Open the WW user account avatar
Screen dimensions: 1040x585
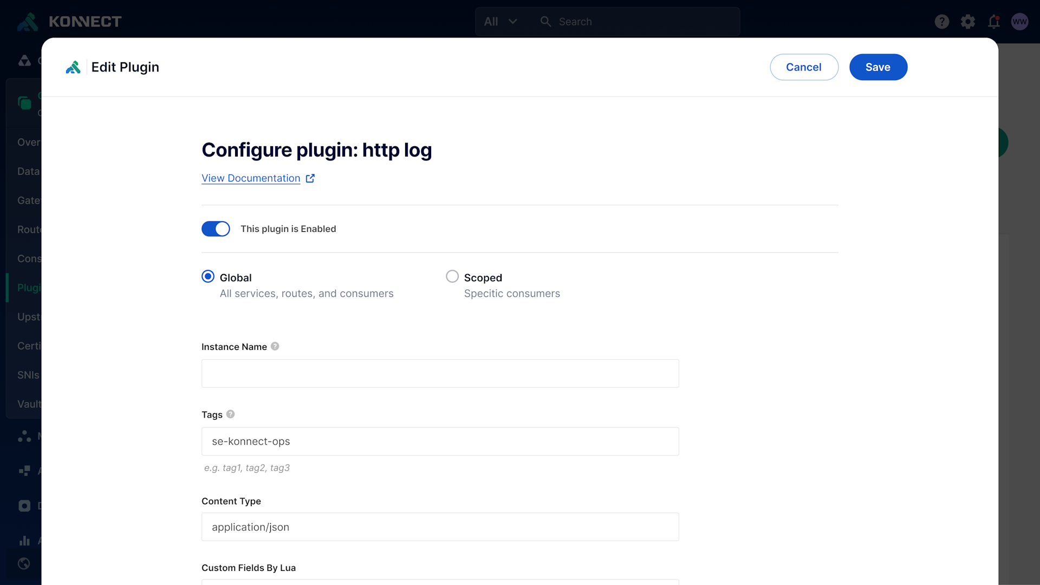[1020, 22]
